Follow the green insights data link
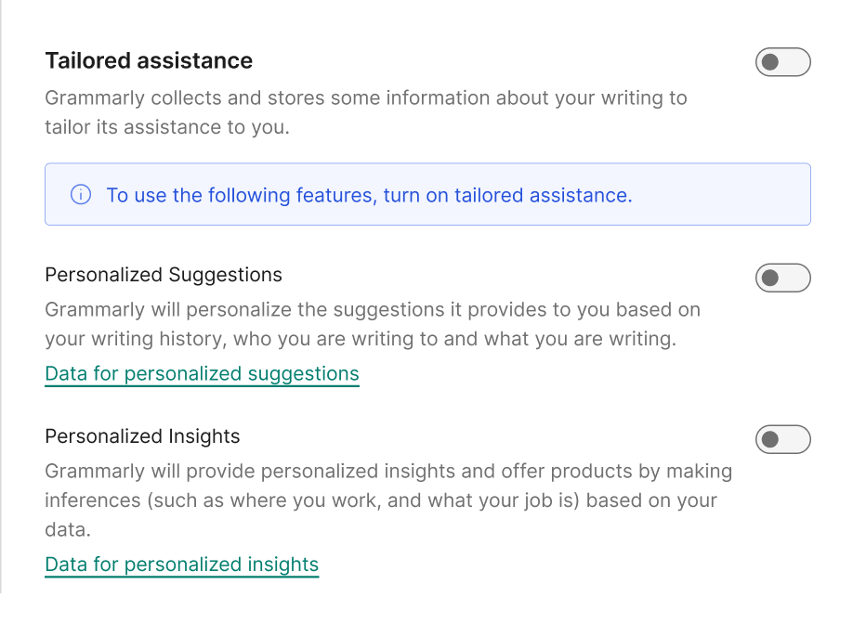The width and height of the screenshot is (866, 623). click(x=181, y=564)
